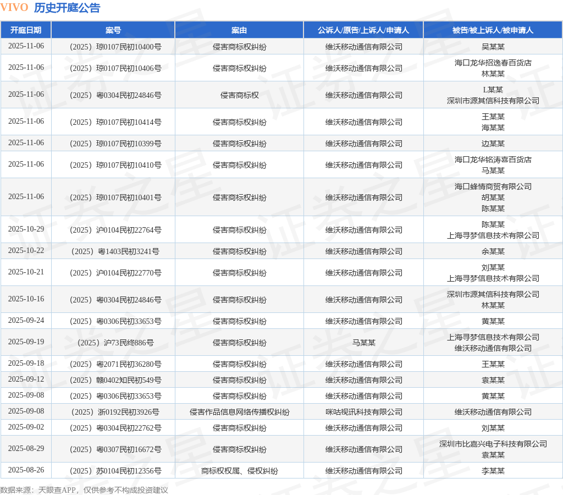Screen dimensions: 563x495
Task: Click defendant 袁某某 in the 赣0402知民初549号 row
Action: pos(493,380)
